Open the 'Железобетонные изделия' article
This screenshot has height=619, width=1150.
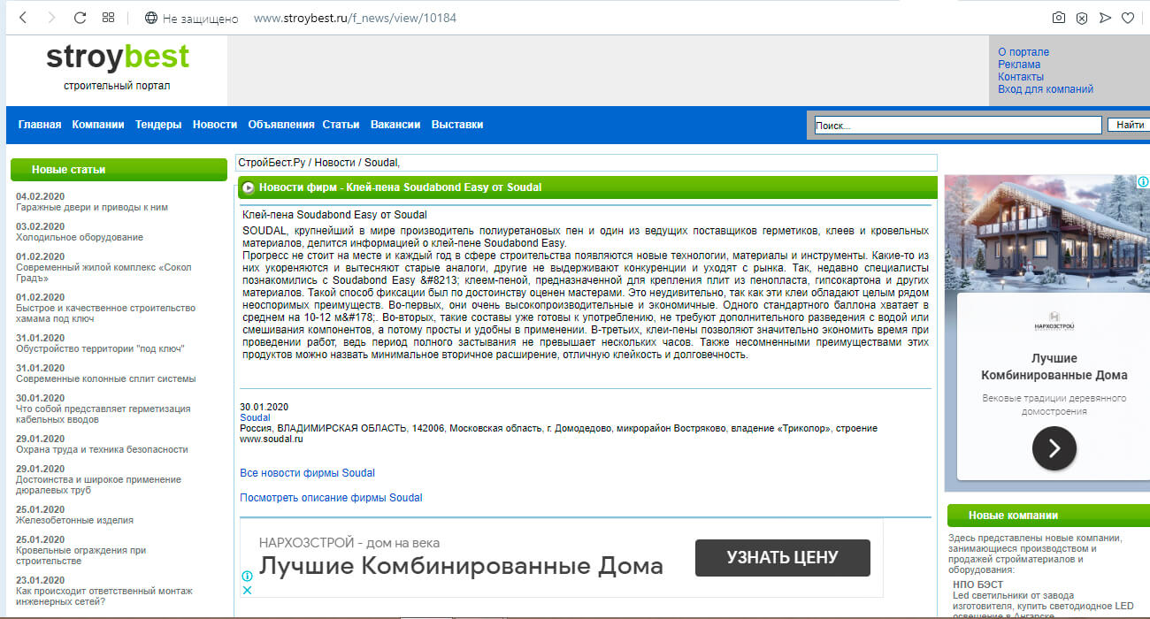74,521
